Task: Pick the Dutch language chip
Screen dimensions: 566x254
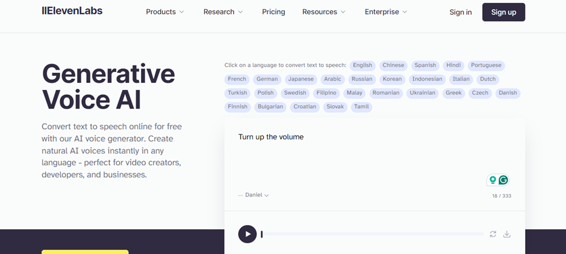Action: click(488, 79)
